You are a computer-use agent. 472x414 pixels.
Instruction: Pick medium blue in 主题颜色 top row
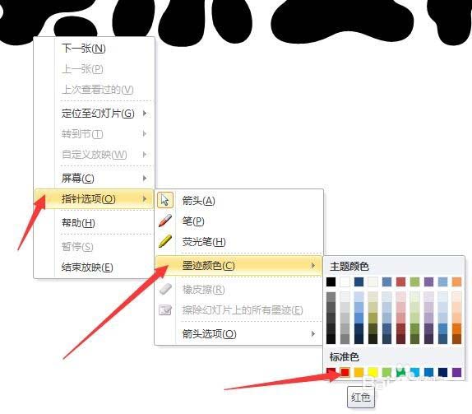pyautogui.click(x=386, y=282)
